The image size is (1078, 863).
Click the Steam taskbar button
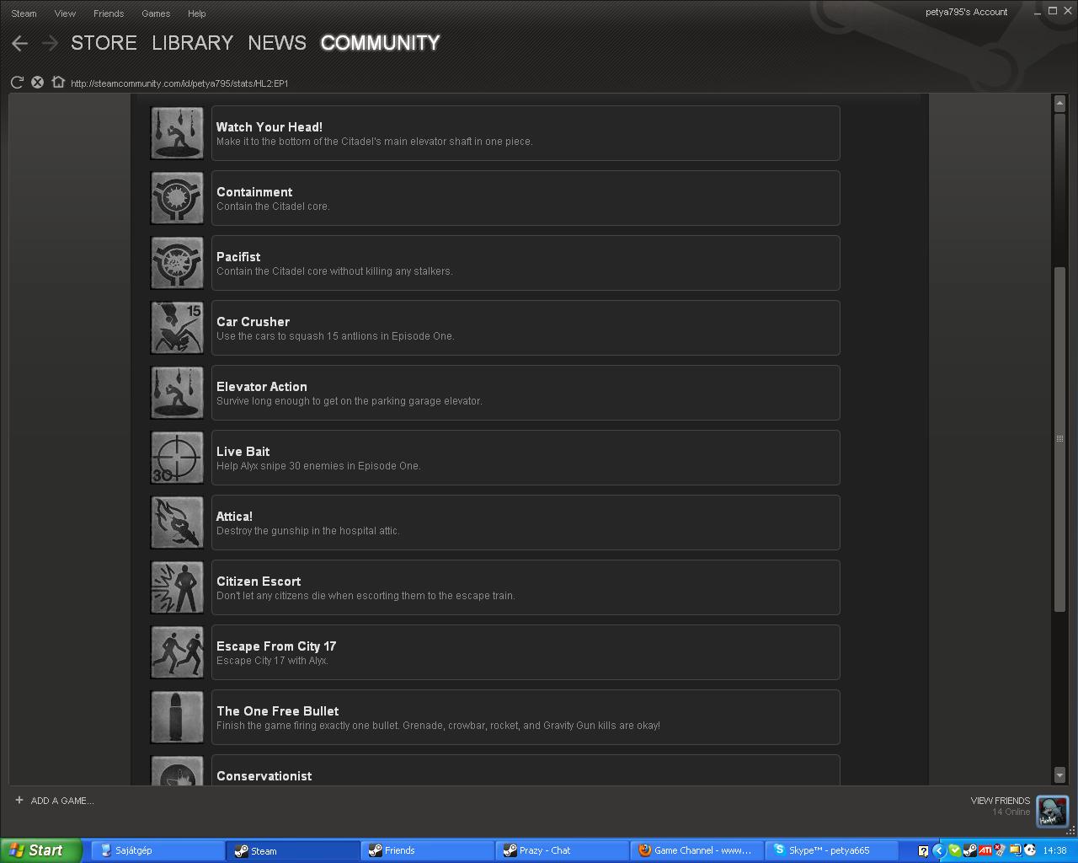(x=293, y=850)
